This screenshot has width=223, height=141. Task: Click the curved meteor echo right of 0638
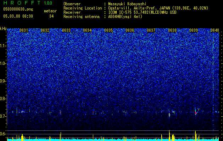point(173,112)
